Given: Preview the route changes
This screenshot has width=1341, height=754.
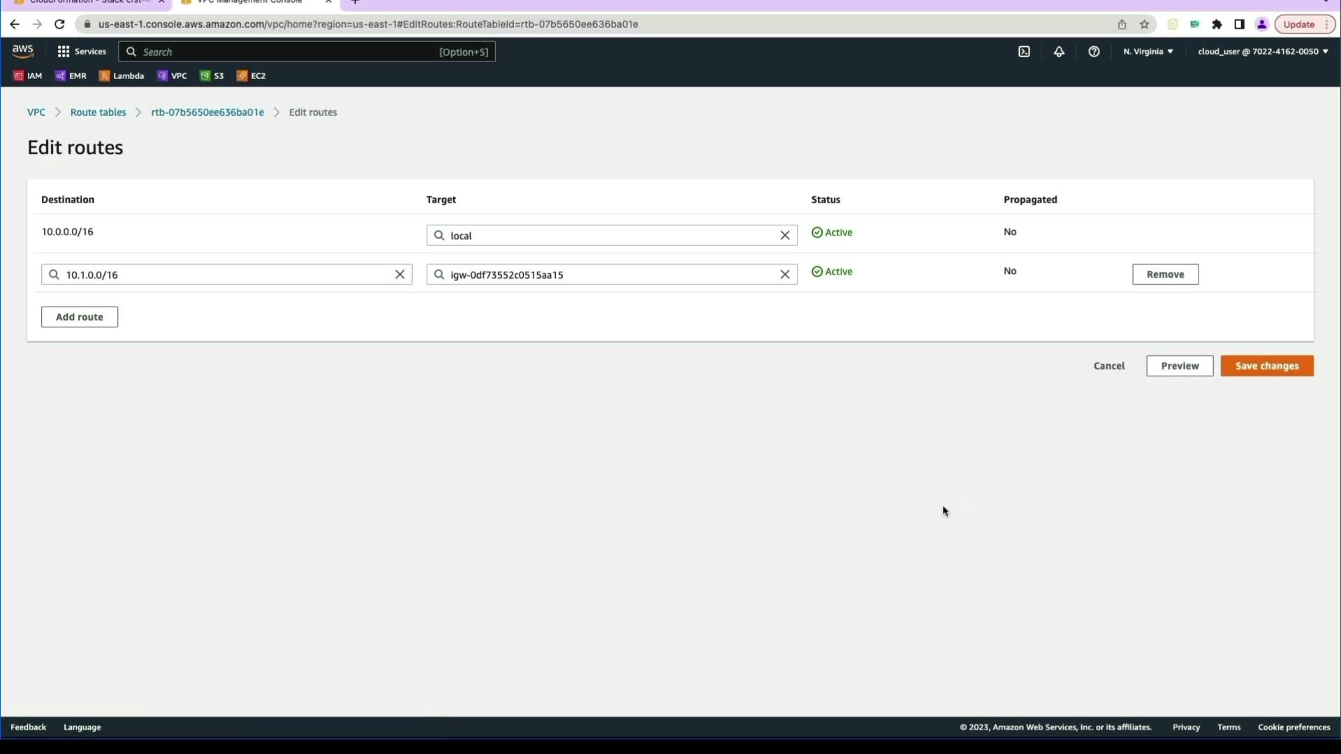Looking at the screenshot, I should [1179, 366].
